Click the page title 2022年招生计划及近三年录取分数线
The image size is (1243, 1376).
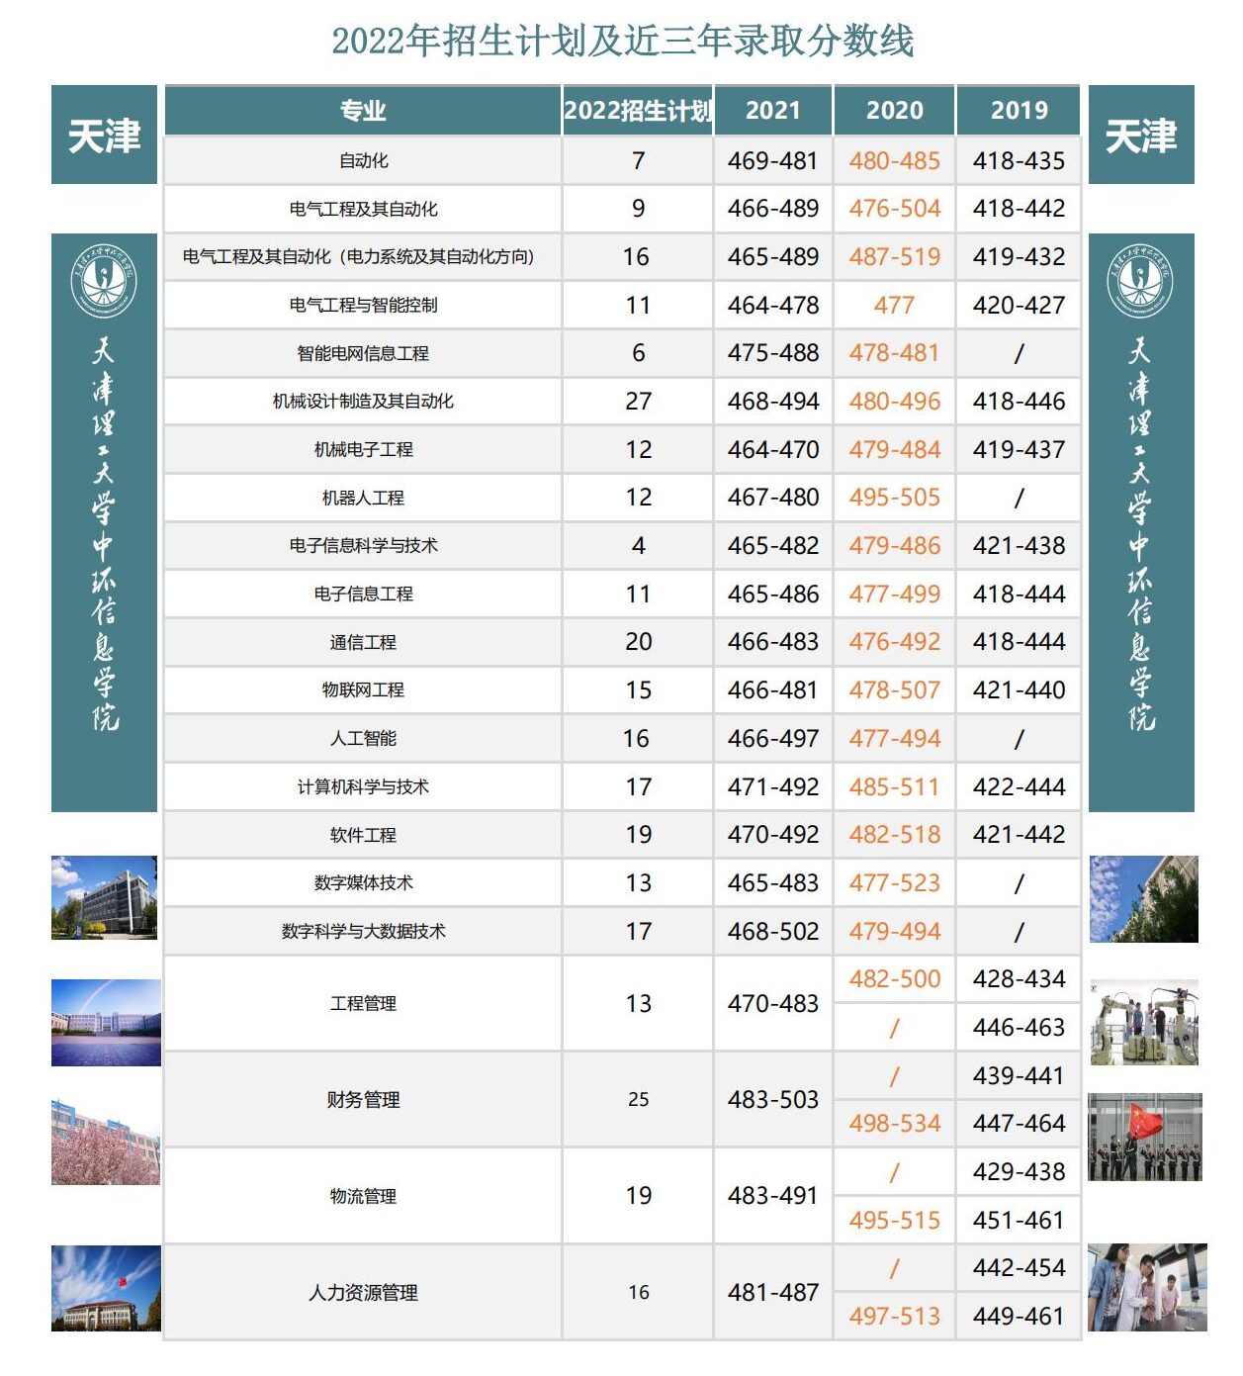(621, 42)
